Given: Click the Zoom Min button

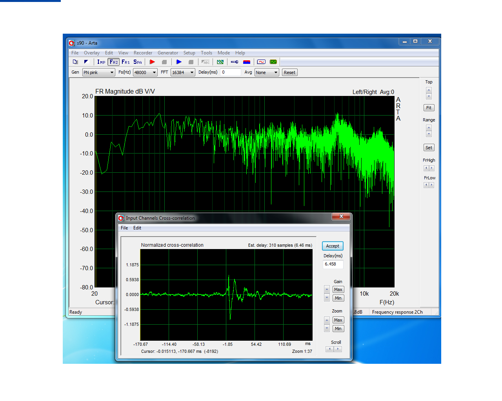Looking at the screenshot, I should (338, 329).
